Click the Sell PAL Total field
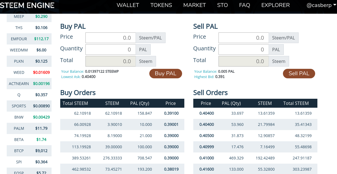 click(x=244, y=61)
